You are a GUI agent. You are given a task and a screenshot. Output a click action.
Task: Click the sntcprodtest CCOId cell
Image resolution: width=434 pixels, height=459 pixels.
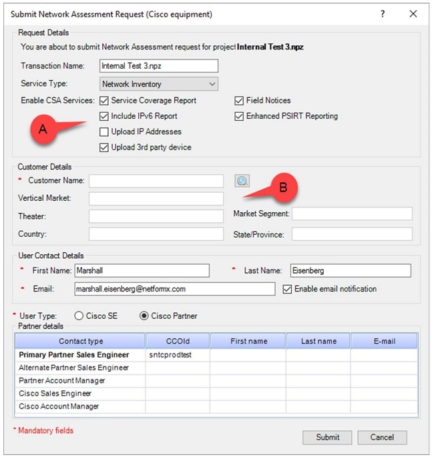coord(178,355)
